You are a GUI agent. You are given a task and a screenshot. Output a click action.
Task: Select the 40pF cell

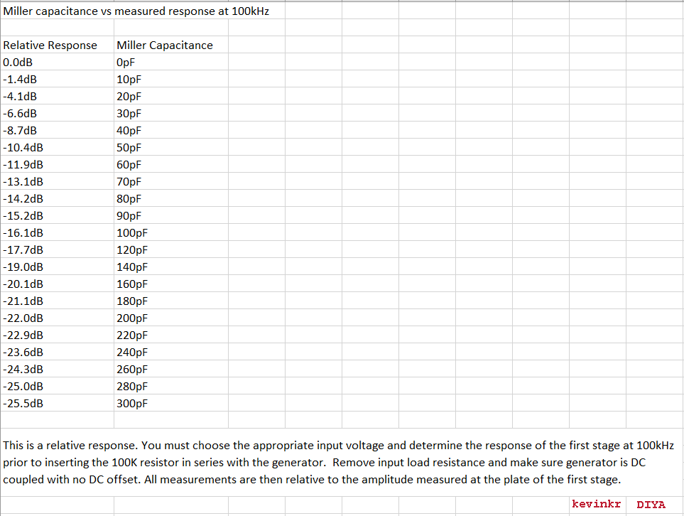pos(171,130)
